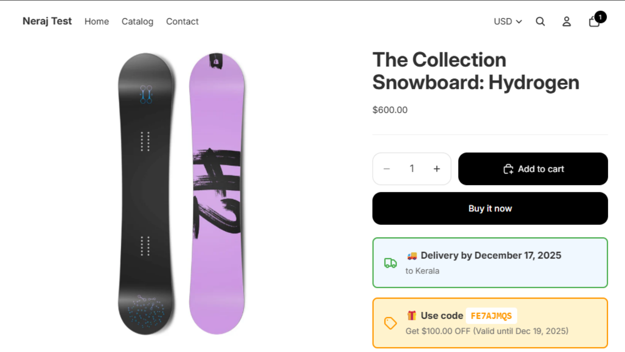
Task: Decrease quantity with the minus control
Action: [x=387, y=169]
